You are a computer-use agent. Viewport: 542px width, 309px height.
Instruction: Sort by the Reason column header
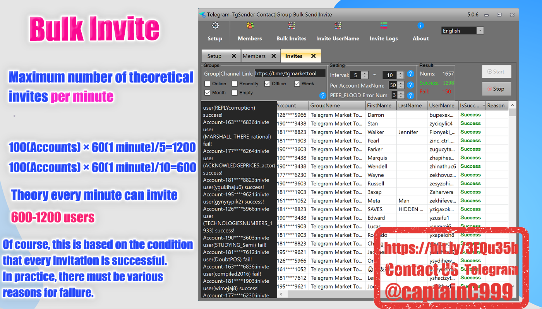point(497,105)
